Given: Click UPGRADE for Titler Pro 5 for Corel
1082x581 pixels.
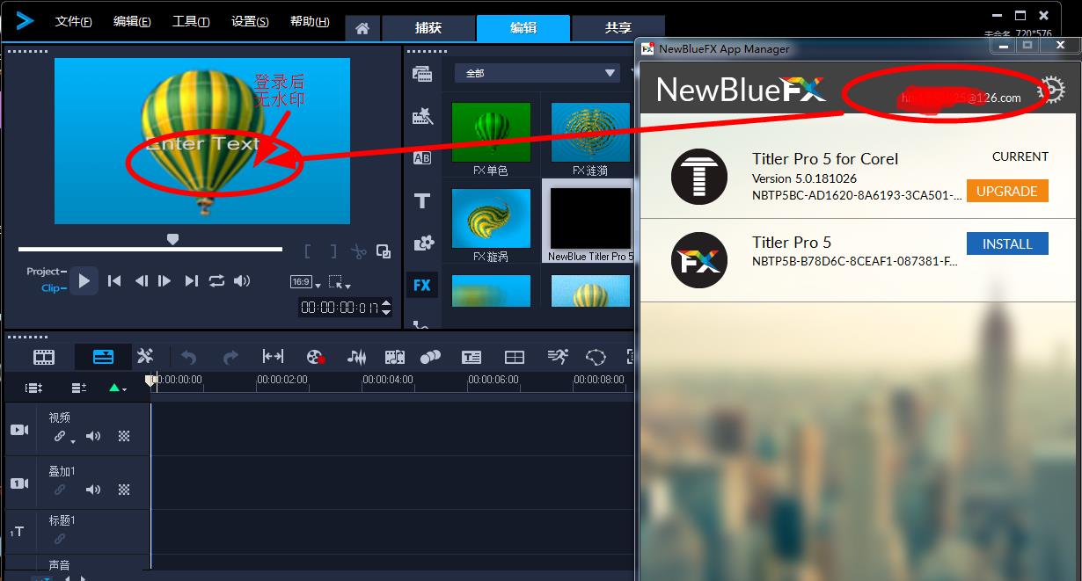Looking at the screenshot, I should pos(1006,191).
